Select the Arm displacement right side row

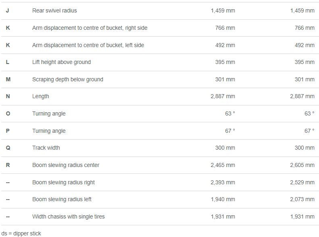coord(160,28)
